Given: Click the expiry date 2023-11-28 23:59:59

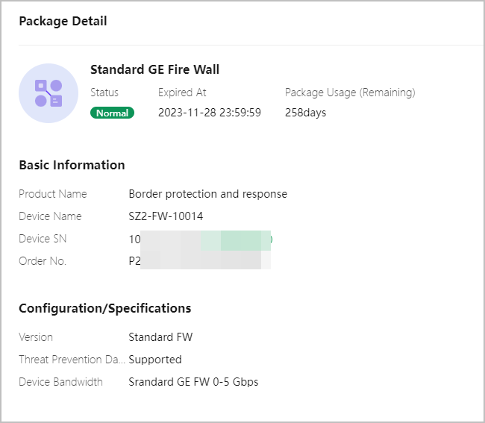Looking at the screenshot, I should 210,113.
